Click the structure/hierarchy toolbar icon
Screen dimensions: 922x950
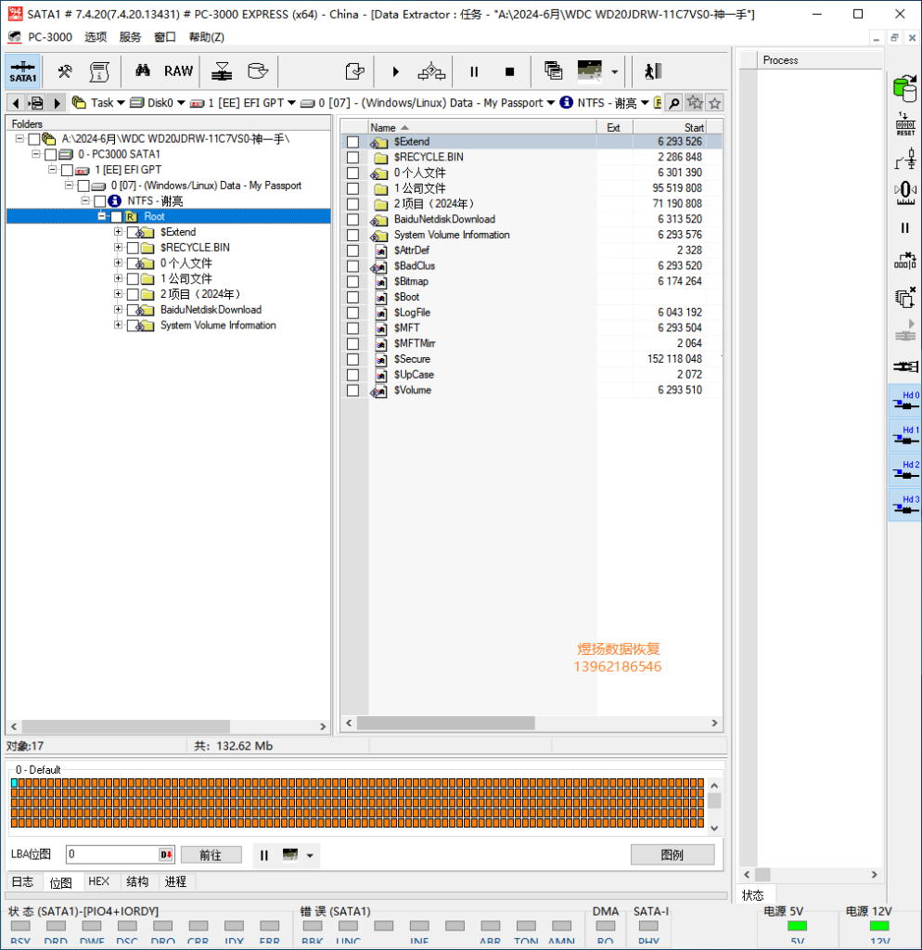point(431,71)
